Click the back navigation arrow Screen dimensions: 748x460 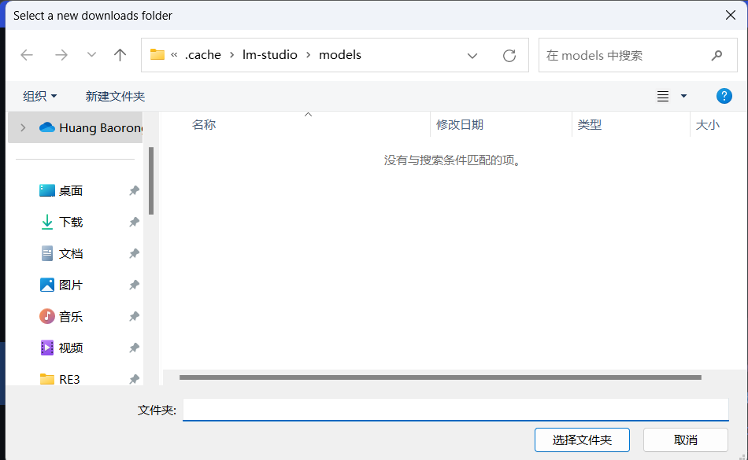coord(26,55)
